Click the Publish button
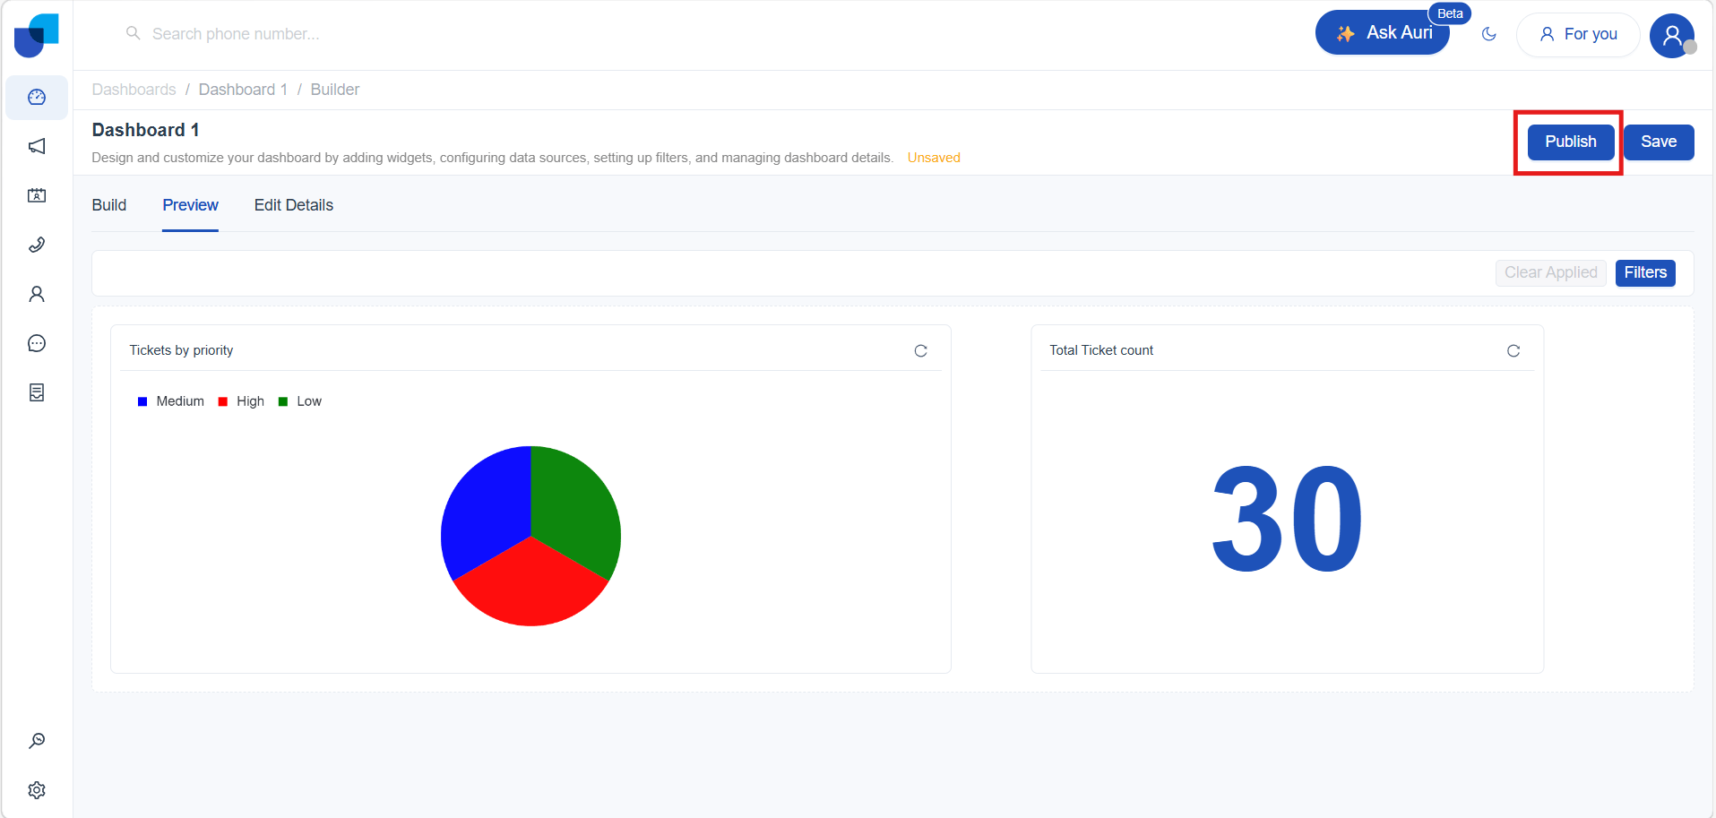Screen dimensions: 1716x818 point(1570,142)
